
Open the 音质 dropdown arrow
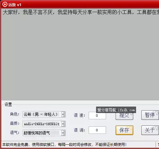coord(63,124)
